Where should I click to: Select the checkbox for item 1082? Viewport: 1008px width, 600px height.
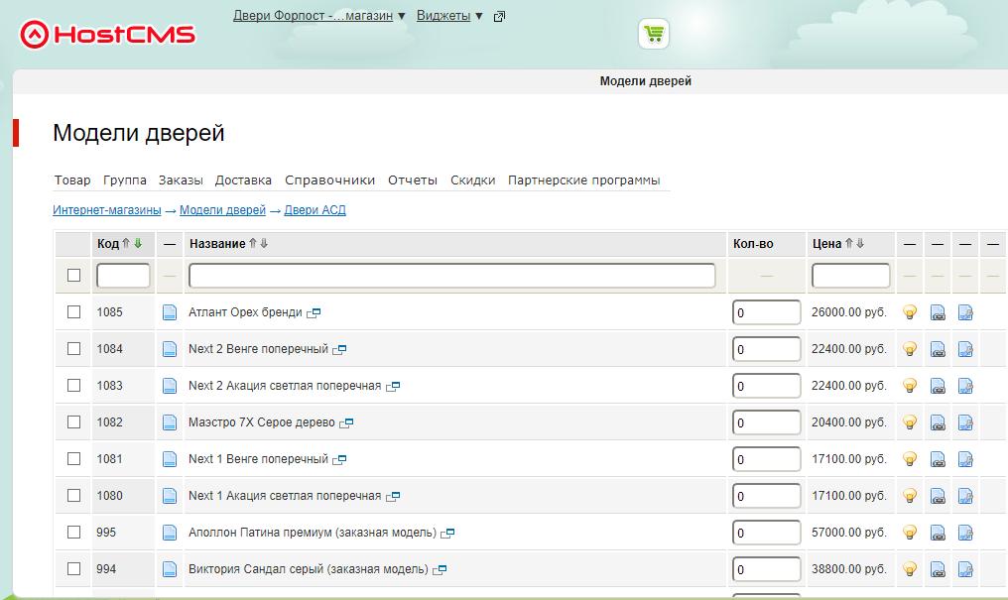(74, 421)
